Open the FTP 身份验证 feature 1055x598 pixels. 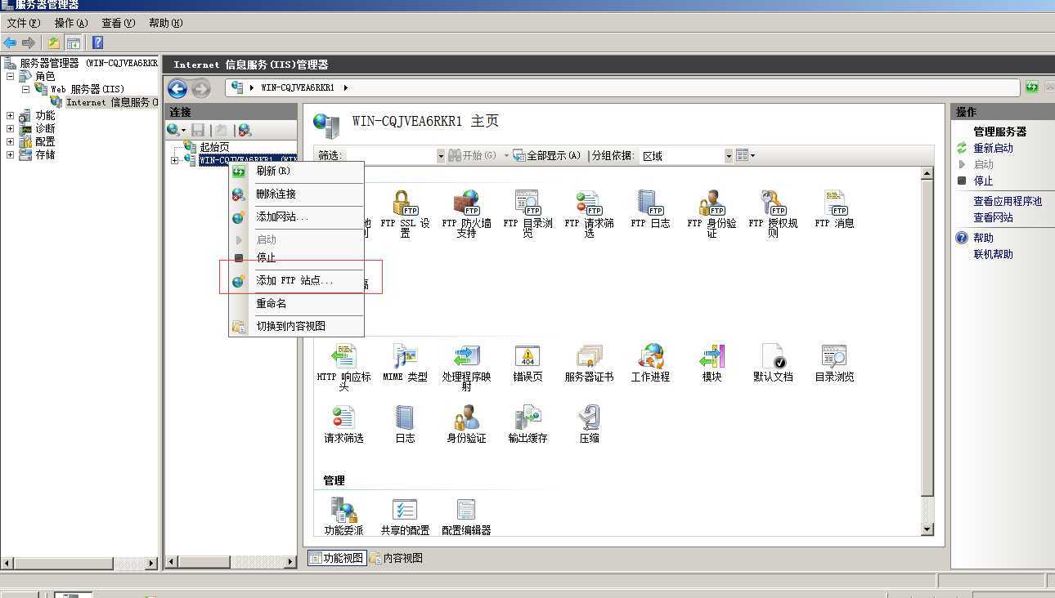point(712,212)
